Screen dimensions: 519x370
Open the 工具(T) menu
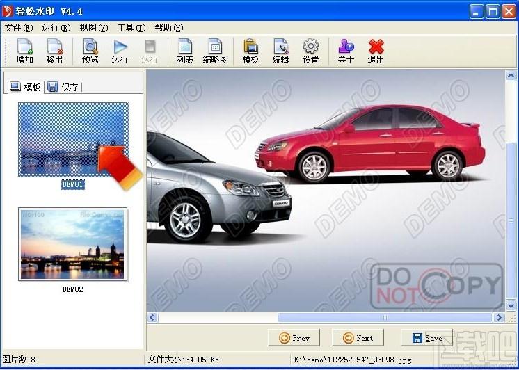131,28
